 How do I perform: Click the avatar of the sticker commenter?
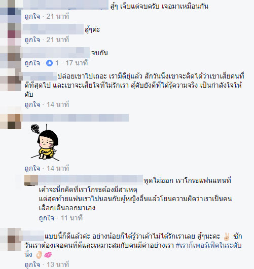11,122
